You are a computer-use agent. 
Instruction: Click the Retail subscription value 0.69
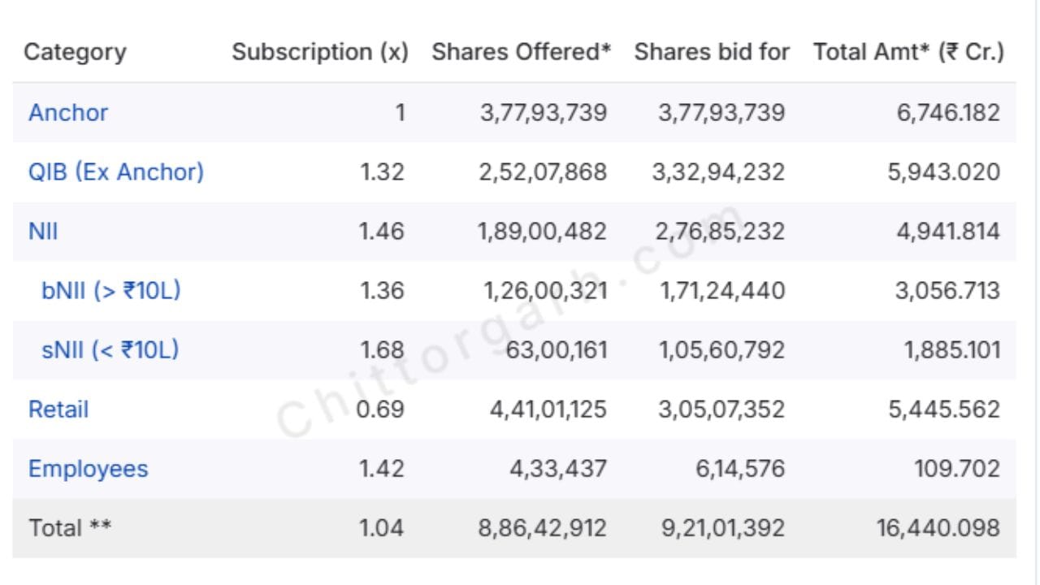pyautogui.click(x=380, y=409)
